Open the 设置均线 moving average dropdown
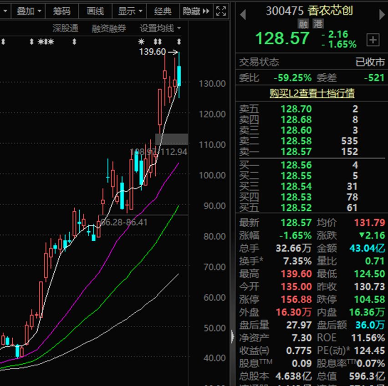Screen dimensions: 388x386 pyautogui.click(x=160, y=28)
